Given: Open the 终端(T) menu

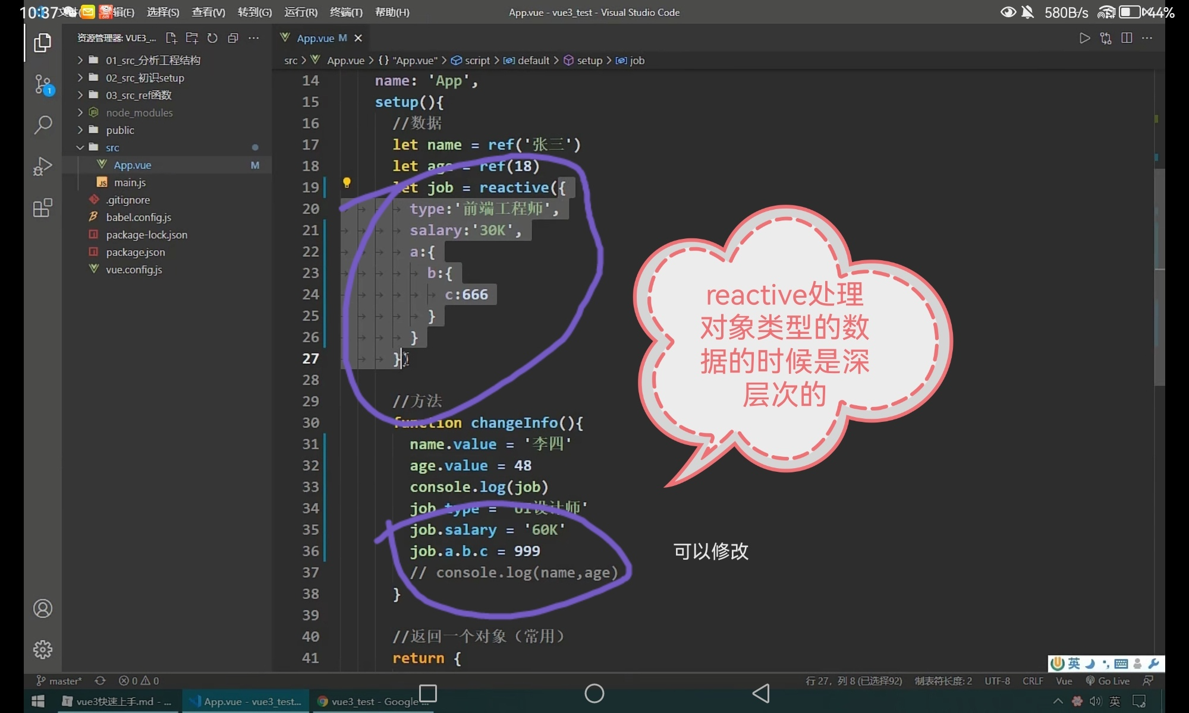Looking at the screenshot, I should 346,12.
